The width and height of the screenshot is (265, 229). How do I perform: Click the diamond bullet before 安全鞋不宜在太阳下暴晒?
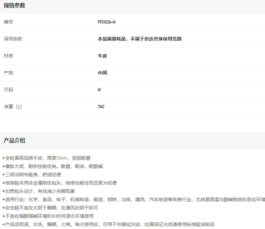4,208
